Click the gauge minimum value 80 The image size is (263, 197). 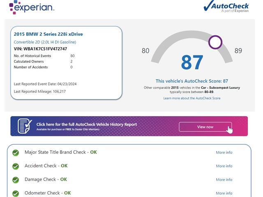(145, 50)
